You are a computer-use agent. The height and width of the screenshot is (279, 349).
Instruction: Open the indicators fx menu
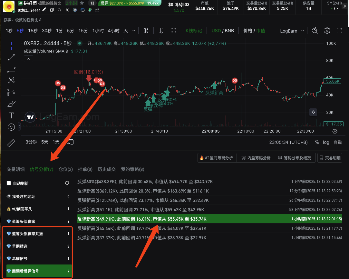coord(161,31)
